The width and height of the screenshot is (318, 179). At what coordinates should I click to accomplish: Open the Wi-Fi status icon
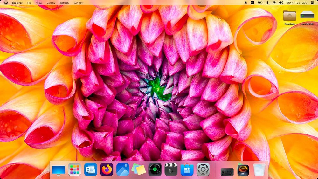[274, 3]
